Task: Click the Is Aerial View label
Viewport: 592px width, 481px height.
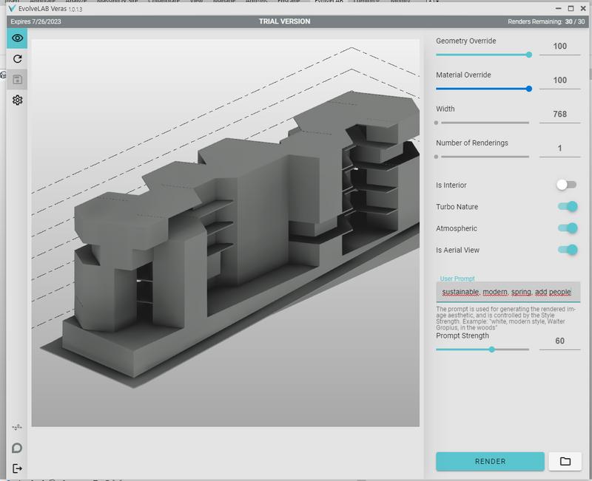Action: [x=457, y=250]
